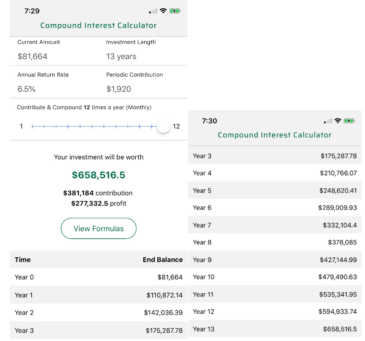This screenshot has height=341, width=365.
Task: Tap the cellular signal bars in the 7:30 status bar
Action: 328,121
